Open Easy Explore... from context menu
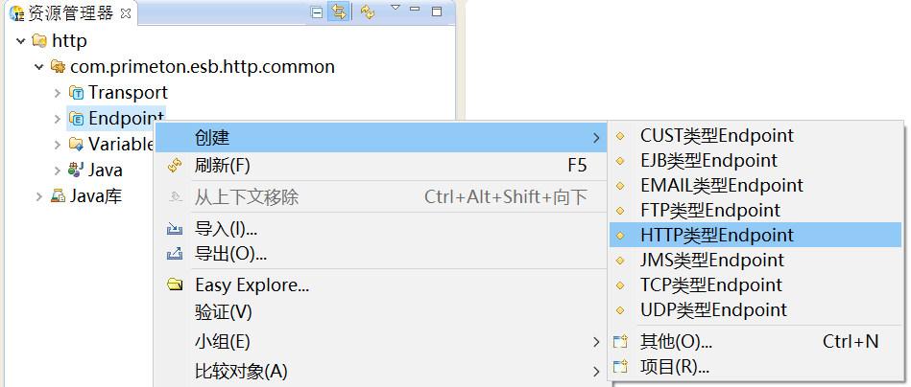911x387 pixels. coord(252,285)
